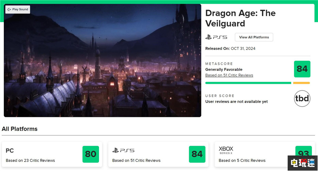Click the PC score 80 badge
This screenshot has height=171, width=318.
91,154
